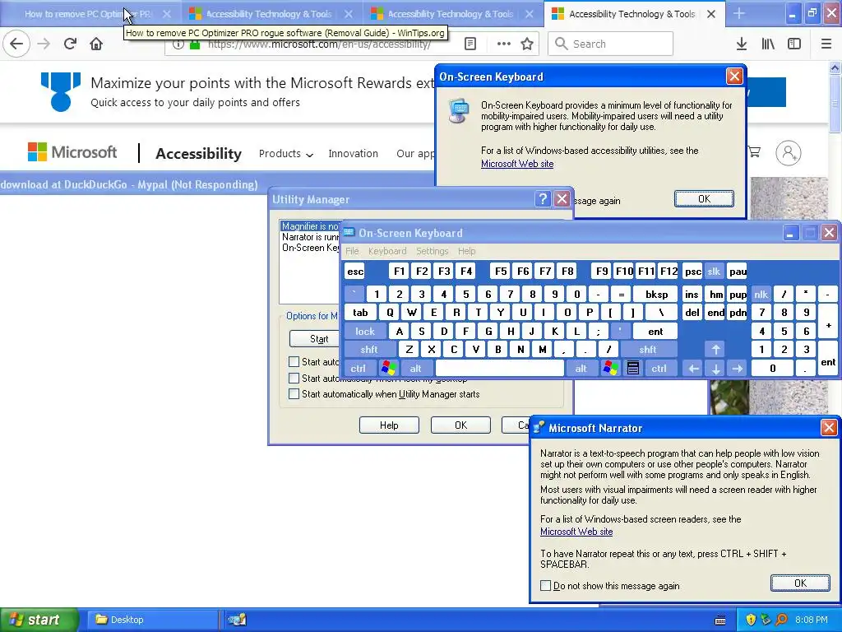Select 'Magnifier is no' row in Utility Manager

click(x=309, y=226)
